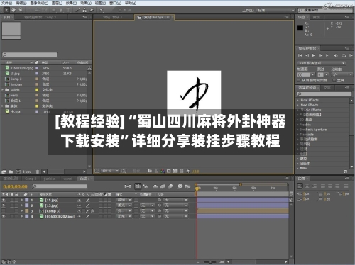The height and width of the screenshot is (265, 355).
Task: Click yellow label swatch of Solids folder
Action: point(37,90)
